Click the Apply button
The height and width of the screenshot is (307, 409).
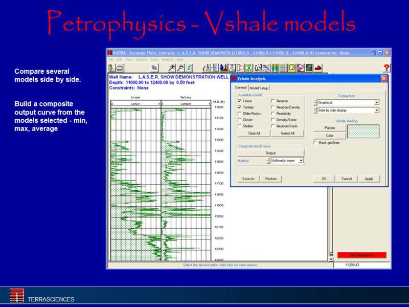point(369,179)
